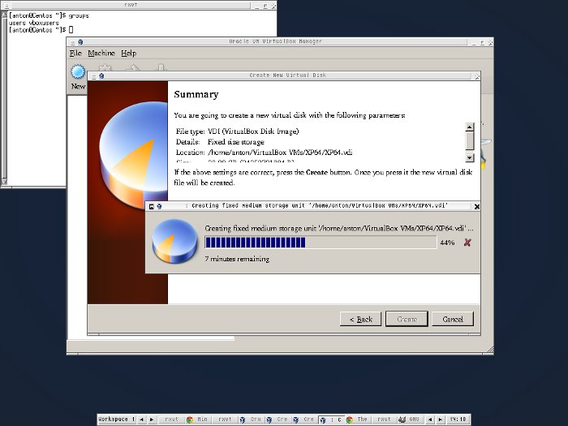
Task: Click the Cancel button in the wizard
Action: [x=453, y=319]
